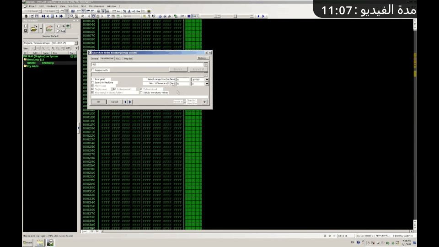
Task: Jump to first map double-left arrow
Action: coord(43,16)
